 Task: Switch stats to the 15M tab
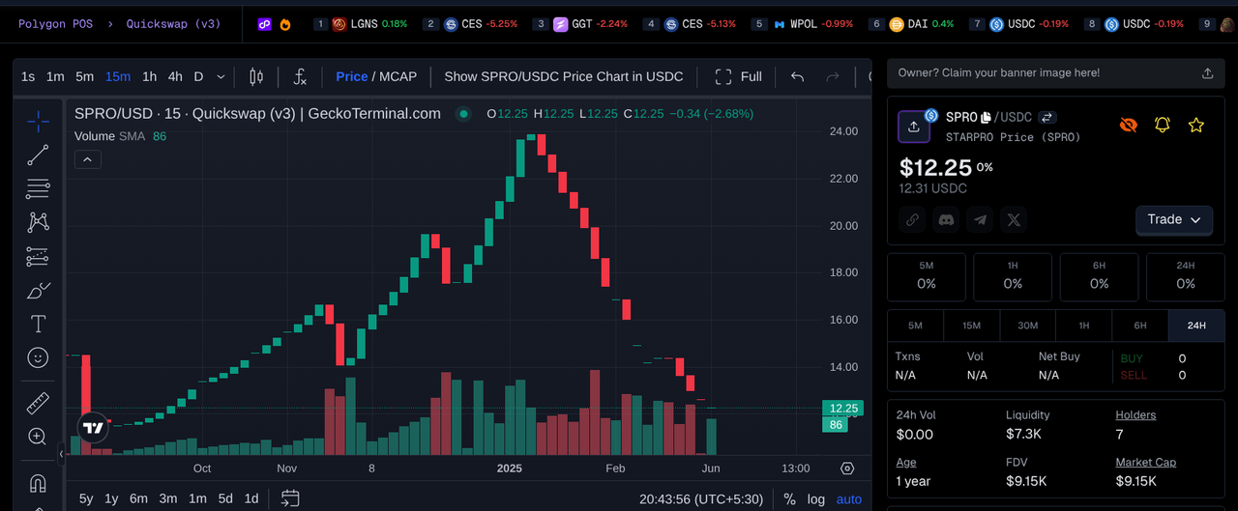click(x=971, y=326)
